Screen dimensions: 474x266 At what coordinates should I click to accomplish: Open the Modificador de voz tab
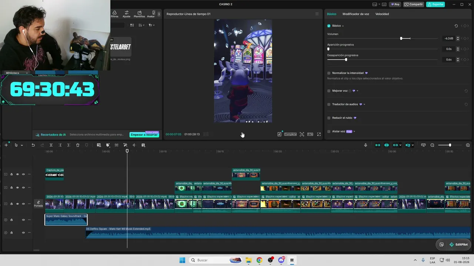tap(356, 14)
